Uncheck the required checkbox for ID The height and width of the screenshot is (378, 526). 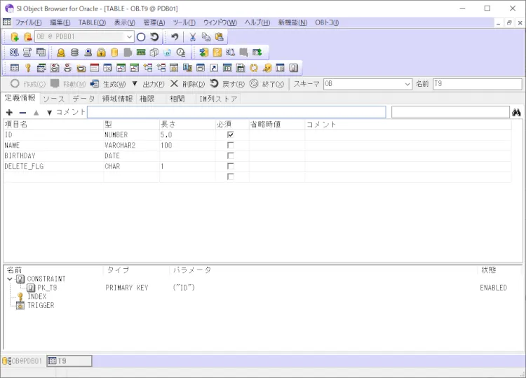[230, 134]
